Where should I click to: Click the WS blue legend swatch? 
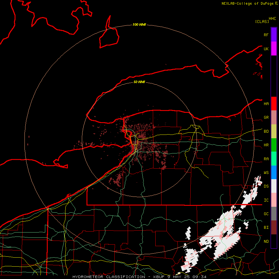274,172
